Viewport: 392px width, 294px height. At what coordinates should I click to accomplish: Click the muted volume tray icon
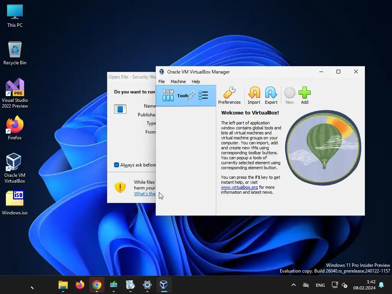[345, 285]
